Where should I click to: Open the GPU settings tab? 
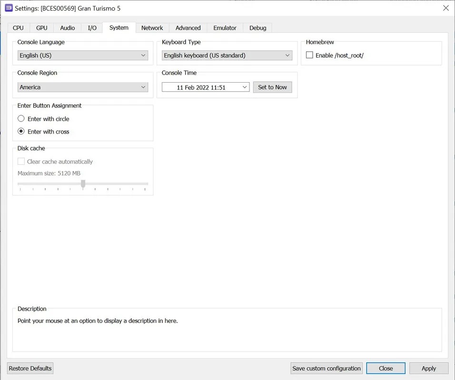coord(41,28)
